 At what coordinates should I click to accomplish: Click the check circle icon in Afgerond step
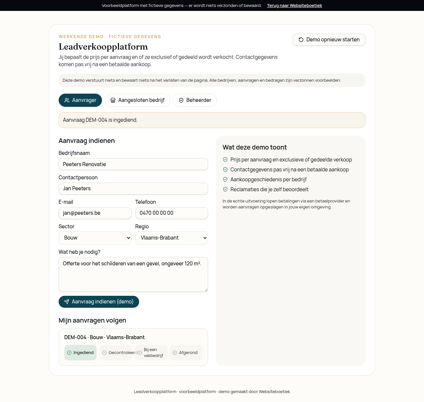tap(175, 353)
